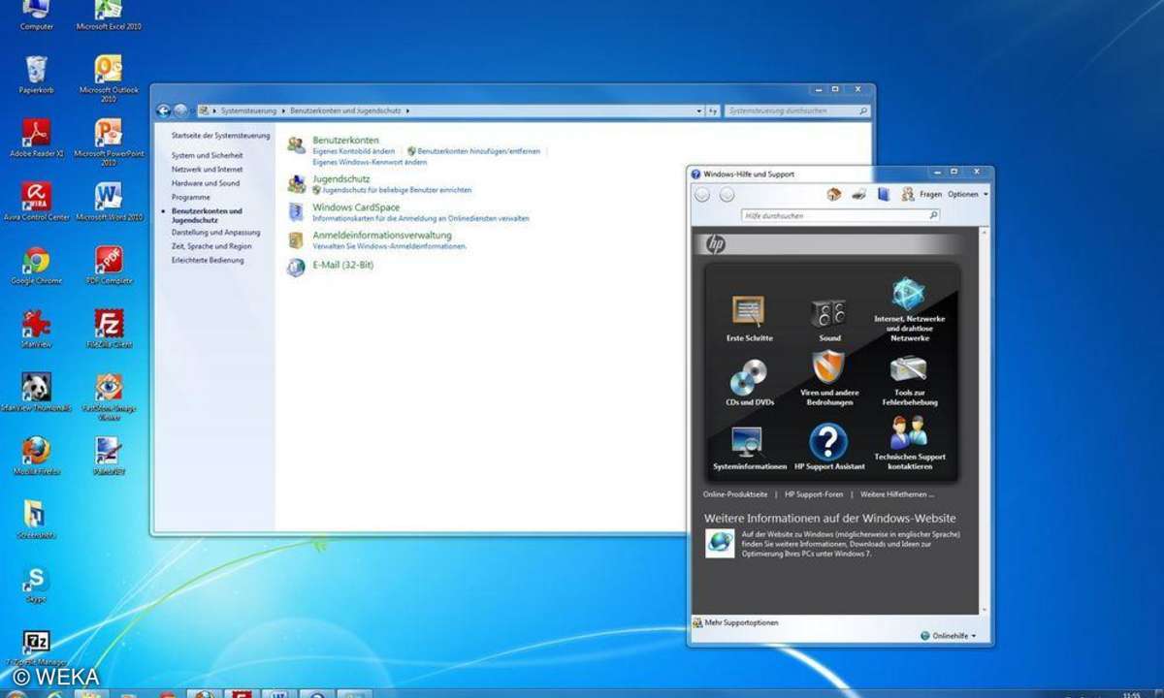Screen dimensions: 1164x698
Task: Go back in the Systemsteuerung window
Action: (163, 111)
